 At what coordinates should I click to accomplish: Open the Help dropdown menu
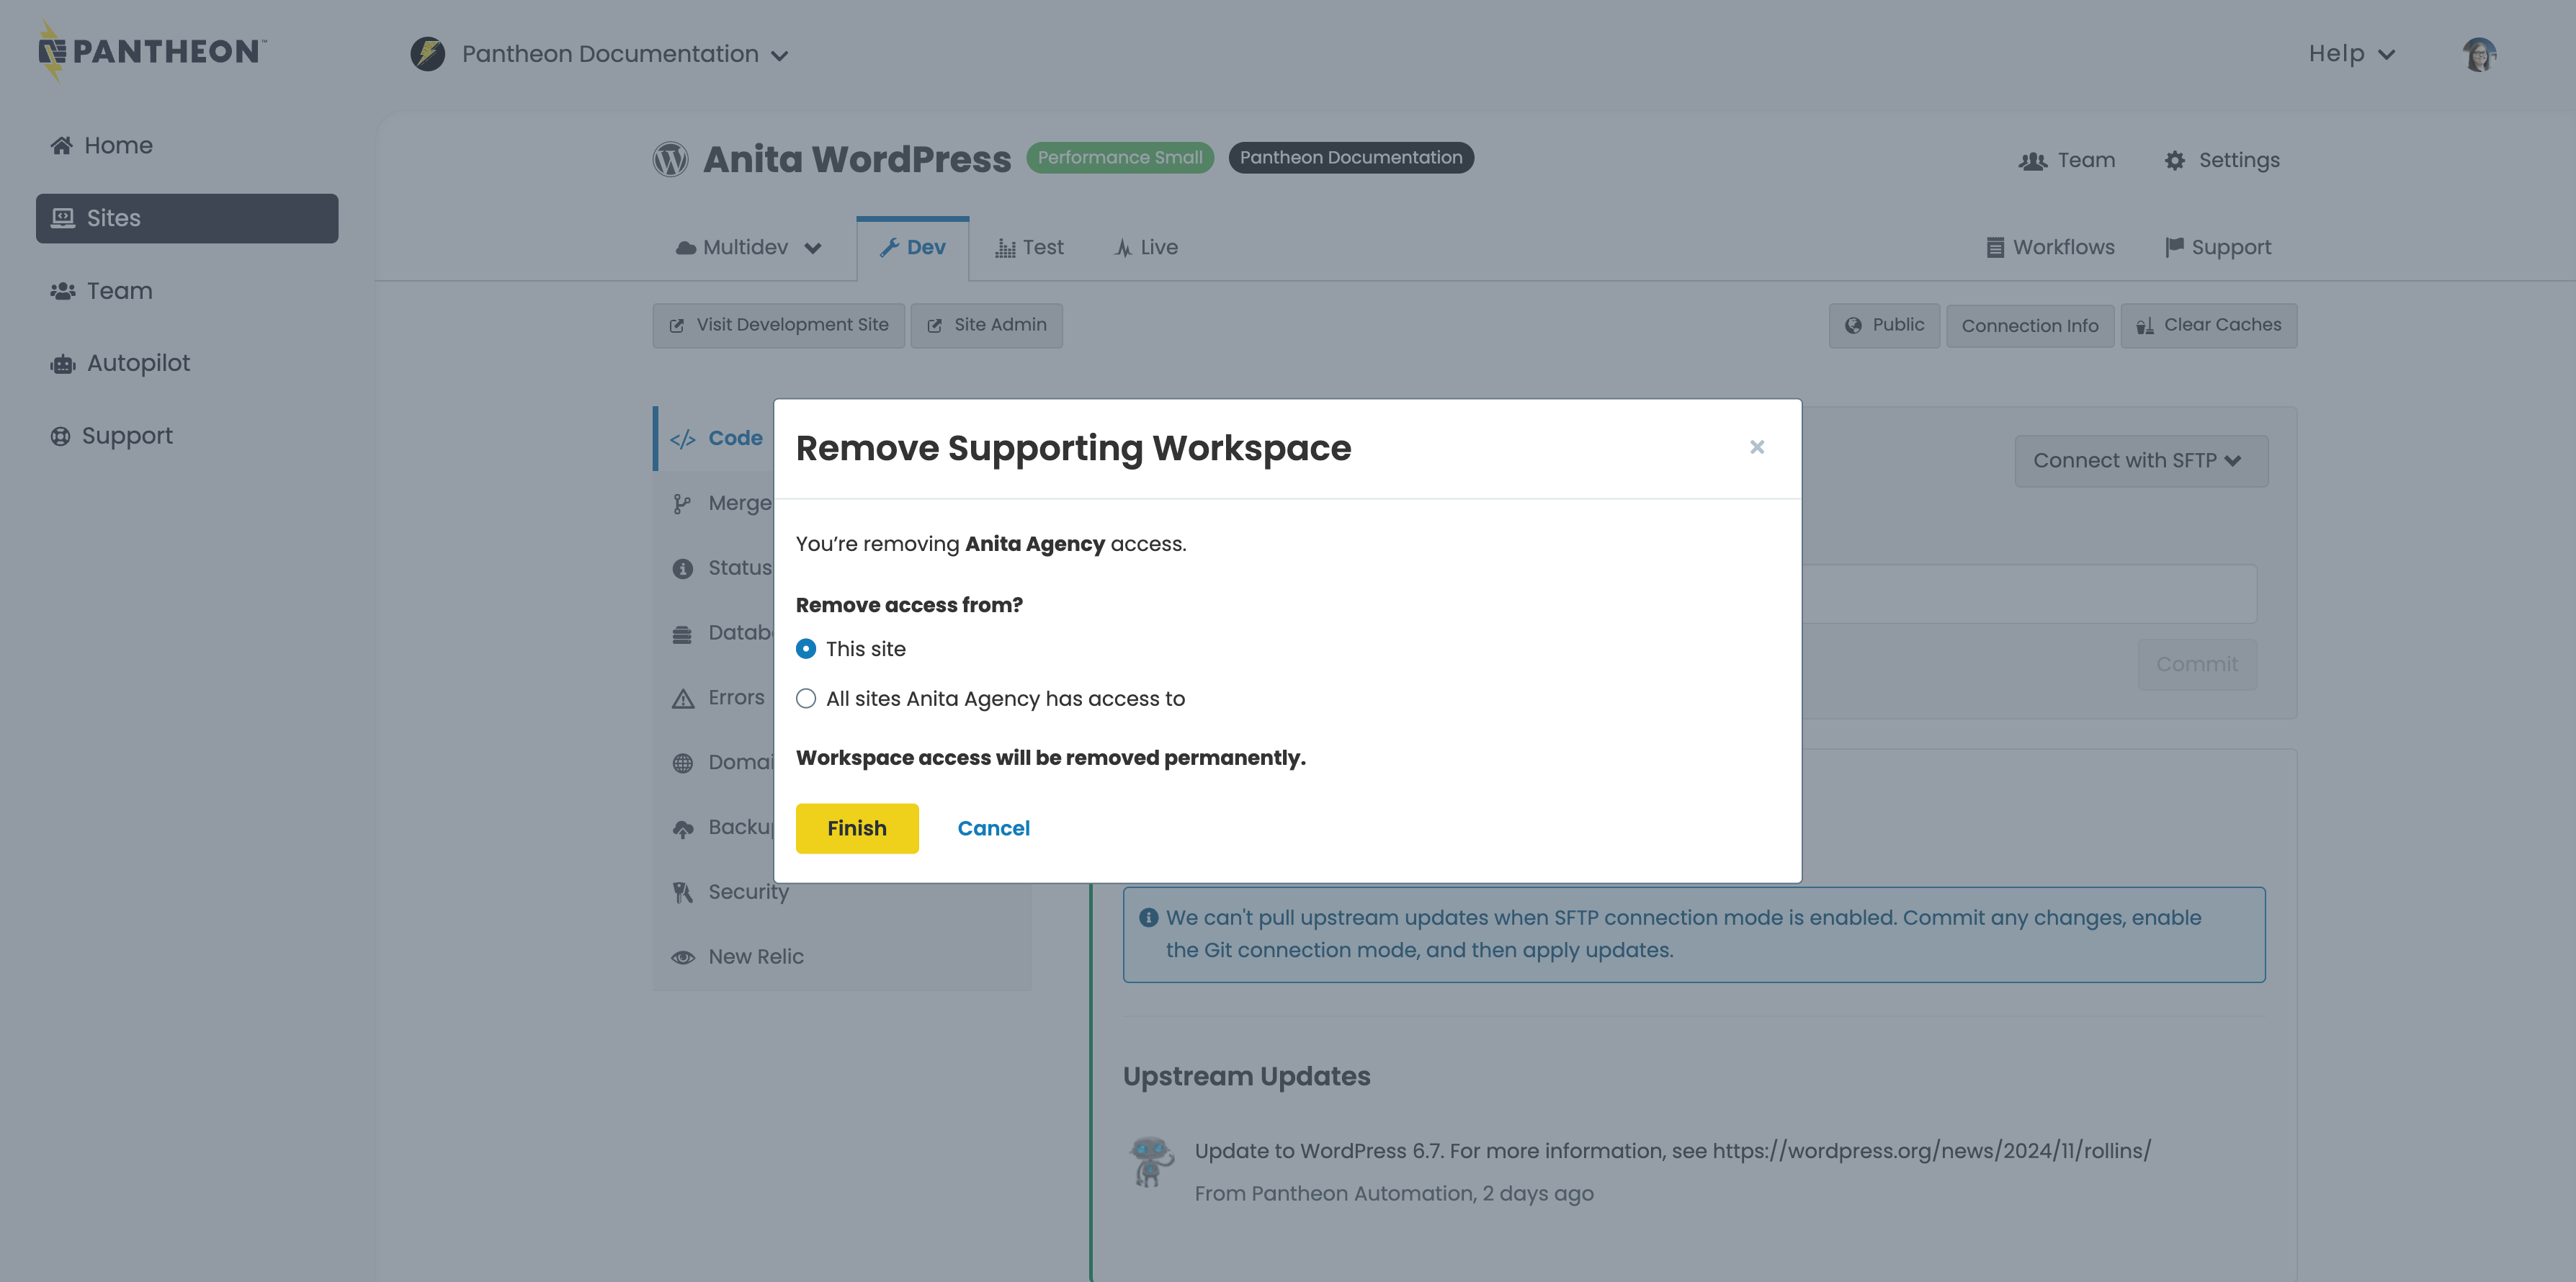coord(2351,54)
